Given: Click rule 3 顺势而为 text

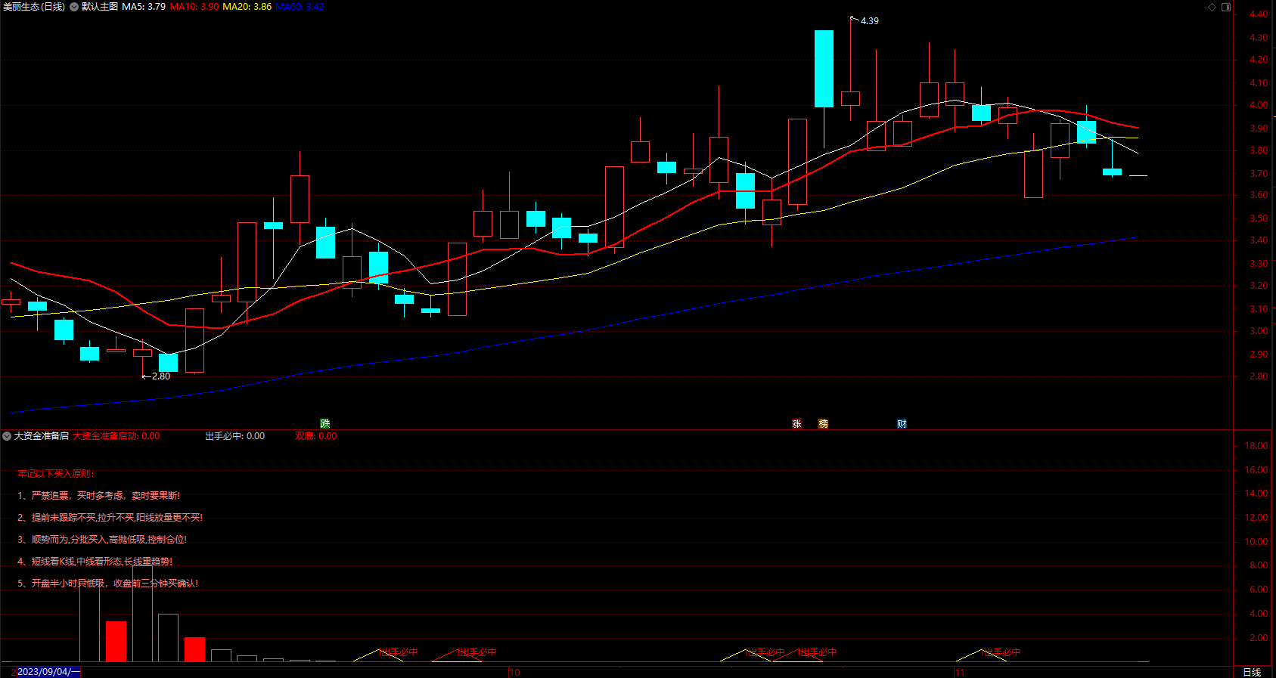Looking at the screenshot, I should [x=102, y=540].
